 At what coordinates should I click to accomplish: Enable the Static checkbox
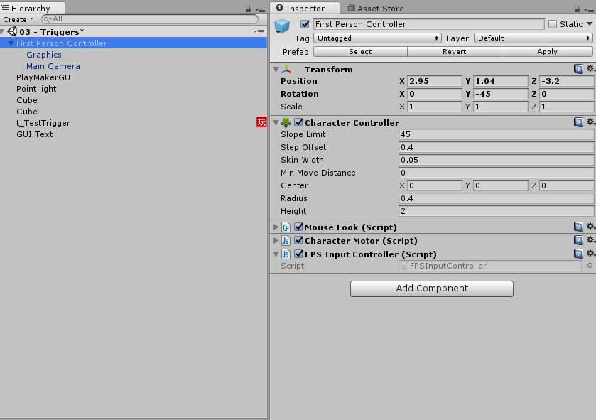(553, 24)
